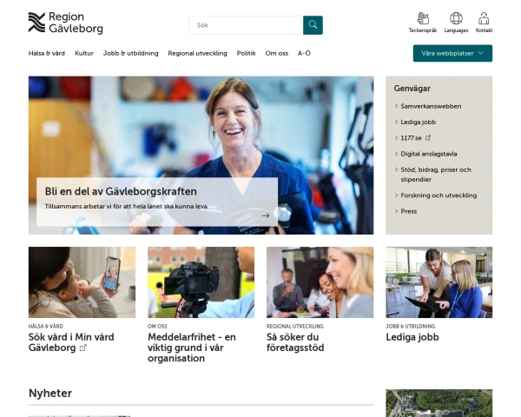
Task: Open the Jobb & utbildning menu
Action: (130, 53)
